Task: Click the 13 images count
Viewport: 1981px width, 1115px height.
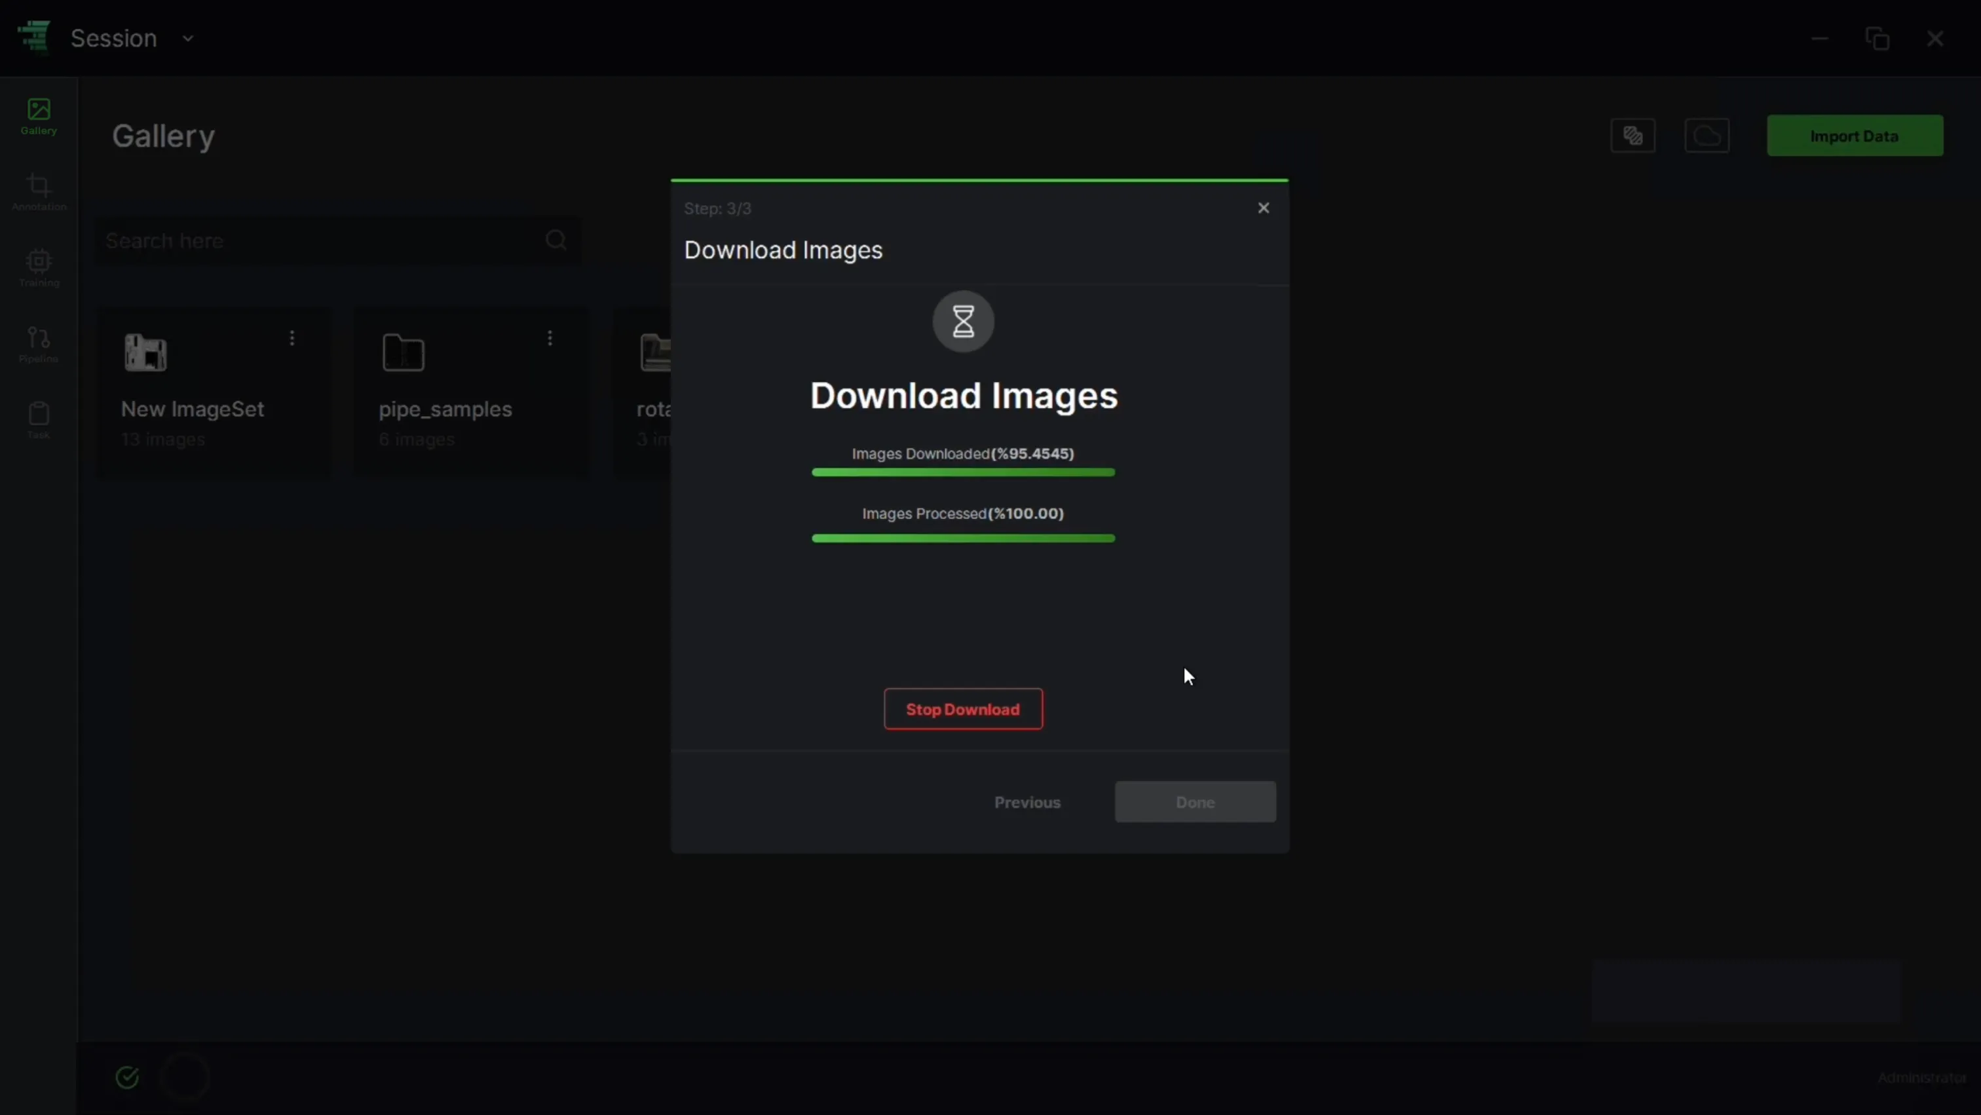Action: (x=163, y=439)
